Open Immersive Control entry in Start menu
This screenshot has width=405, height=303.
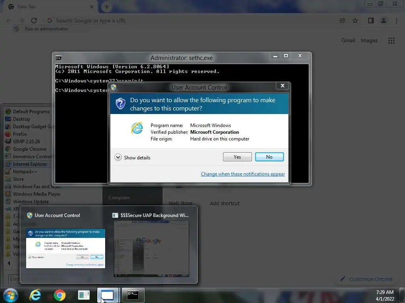[28, 156]
